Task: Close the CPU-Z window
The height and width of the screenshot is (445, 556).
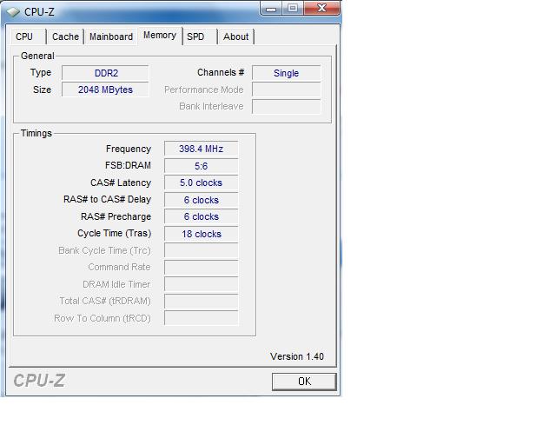Action: (321, 9)
